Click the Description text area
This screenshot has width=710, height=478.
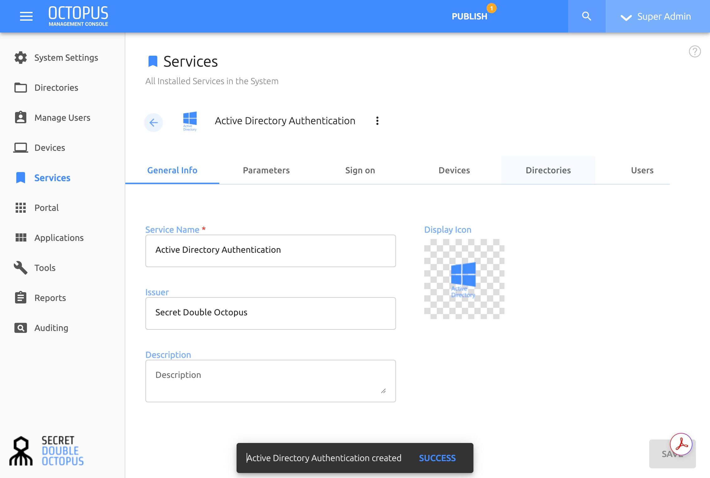click(x=271, y=381)
